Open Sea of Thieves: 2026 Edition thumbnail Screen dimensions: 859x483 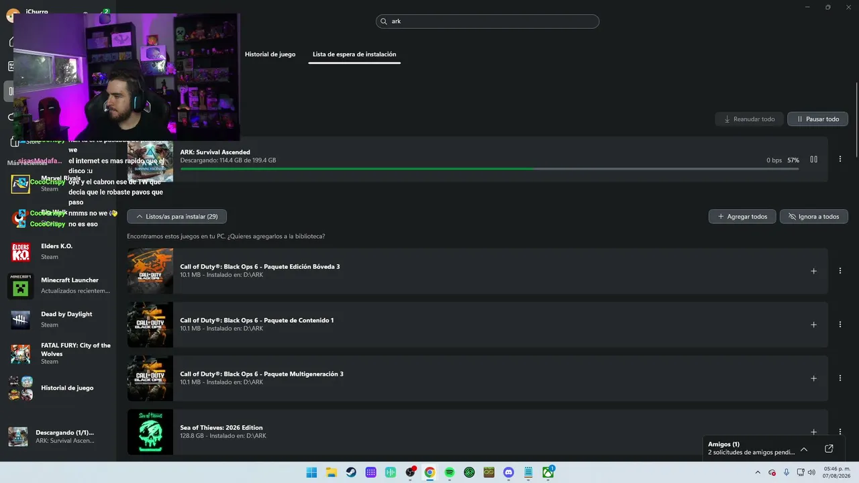click(x=150, y=432)
